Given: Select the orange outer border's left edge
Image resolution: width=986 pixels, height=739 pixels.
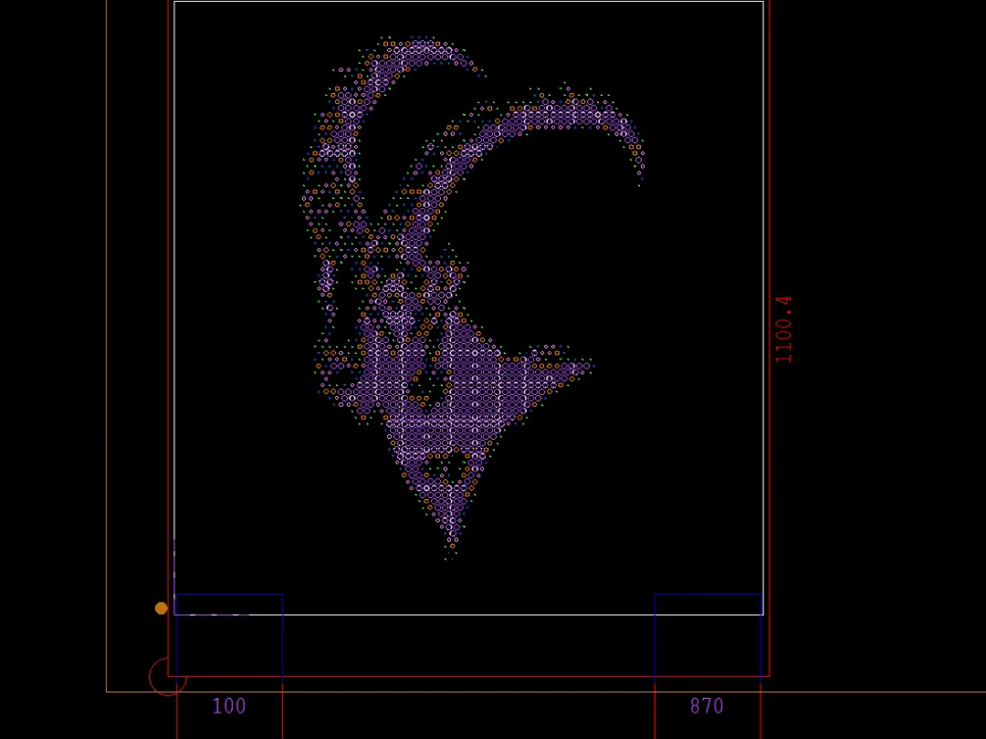Looking at the screenshot, I should pos(107,365).
